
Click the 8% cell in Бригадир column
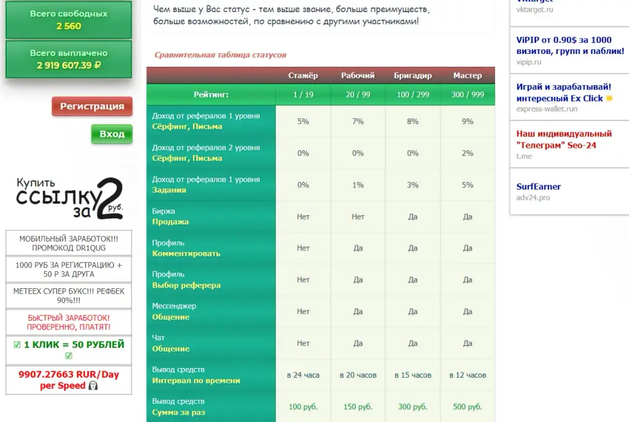pyautogui.click(x=413, y=121)
